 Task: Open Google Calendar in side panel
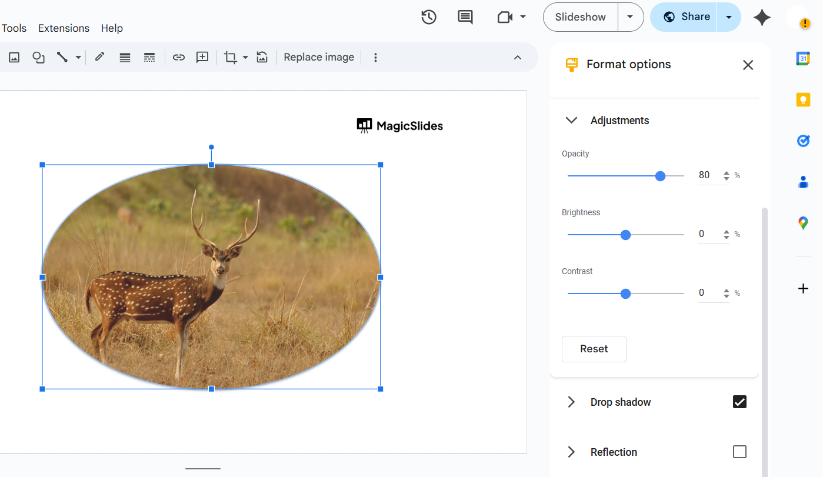[803, 58]
